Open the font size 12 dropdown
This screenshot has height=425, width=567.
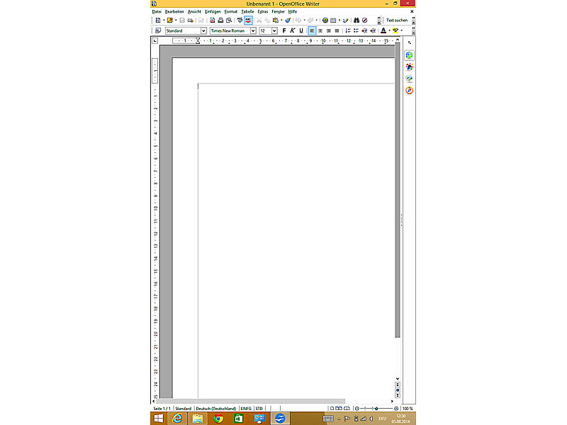point(274,31)
